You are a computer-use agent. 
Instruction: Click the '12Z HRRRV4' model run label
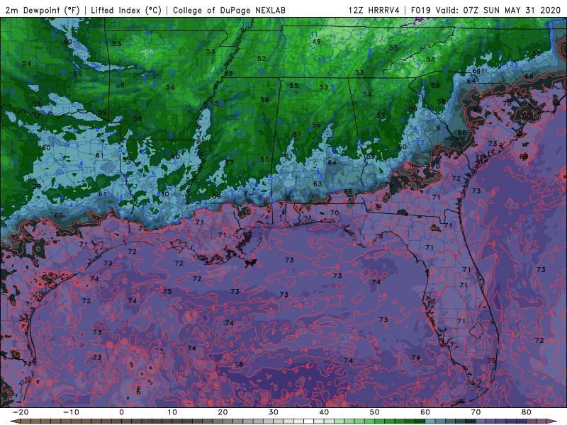coord(374,10)
